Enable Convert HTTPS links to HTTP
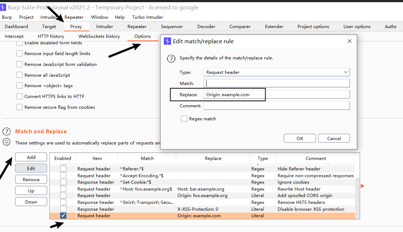 tap(19, 97)
